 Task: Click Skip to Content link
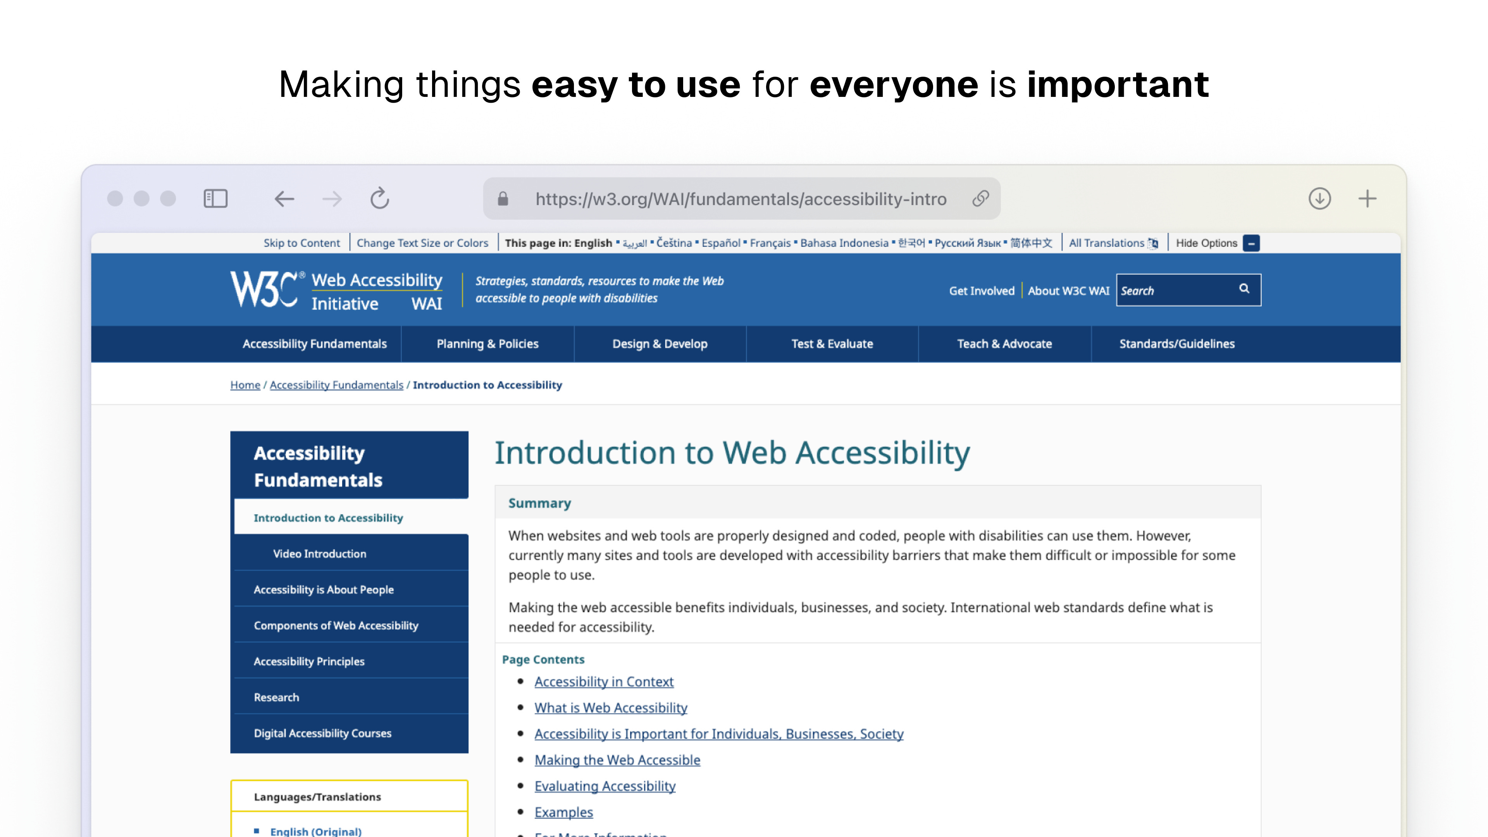(x=301, y=243)
